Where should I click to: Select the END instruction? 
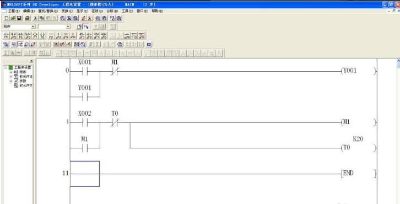358,174
